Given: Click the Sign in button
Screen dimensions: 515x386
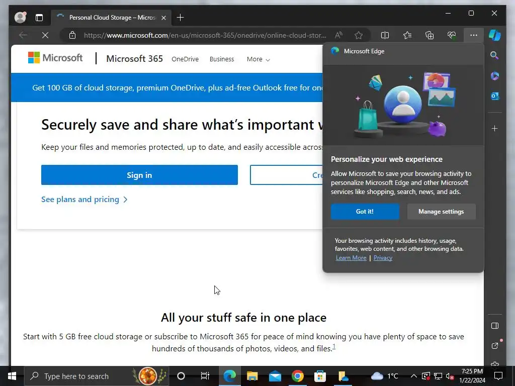Looking at the screenshot, I should pyautogui.click(x=139, y=175).
